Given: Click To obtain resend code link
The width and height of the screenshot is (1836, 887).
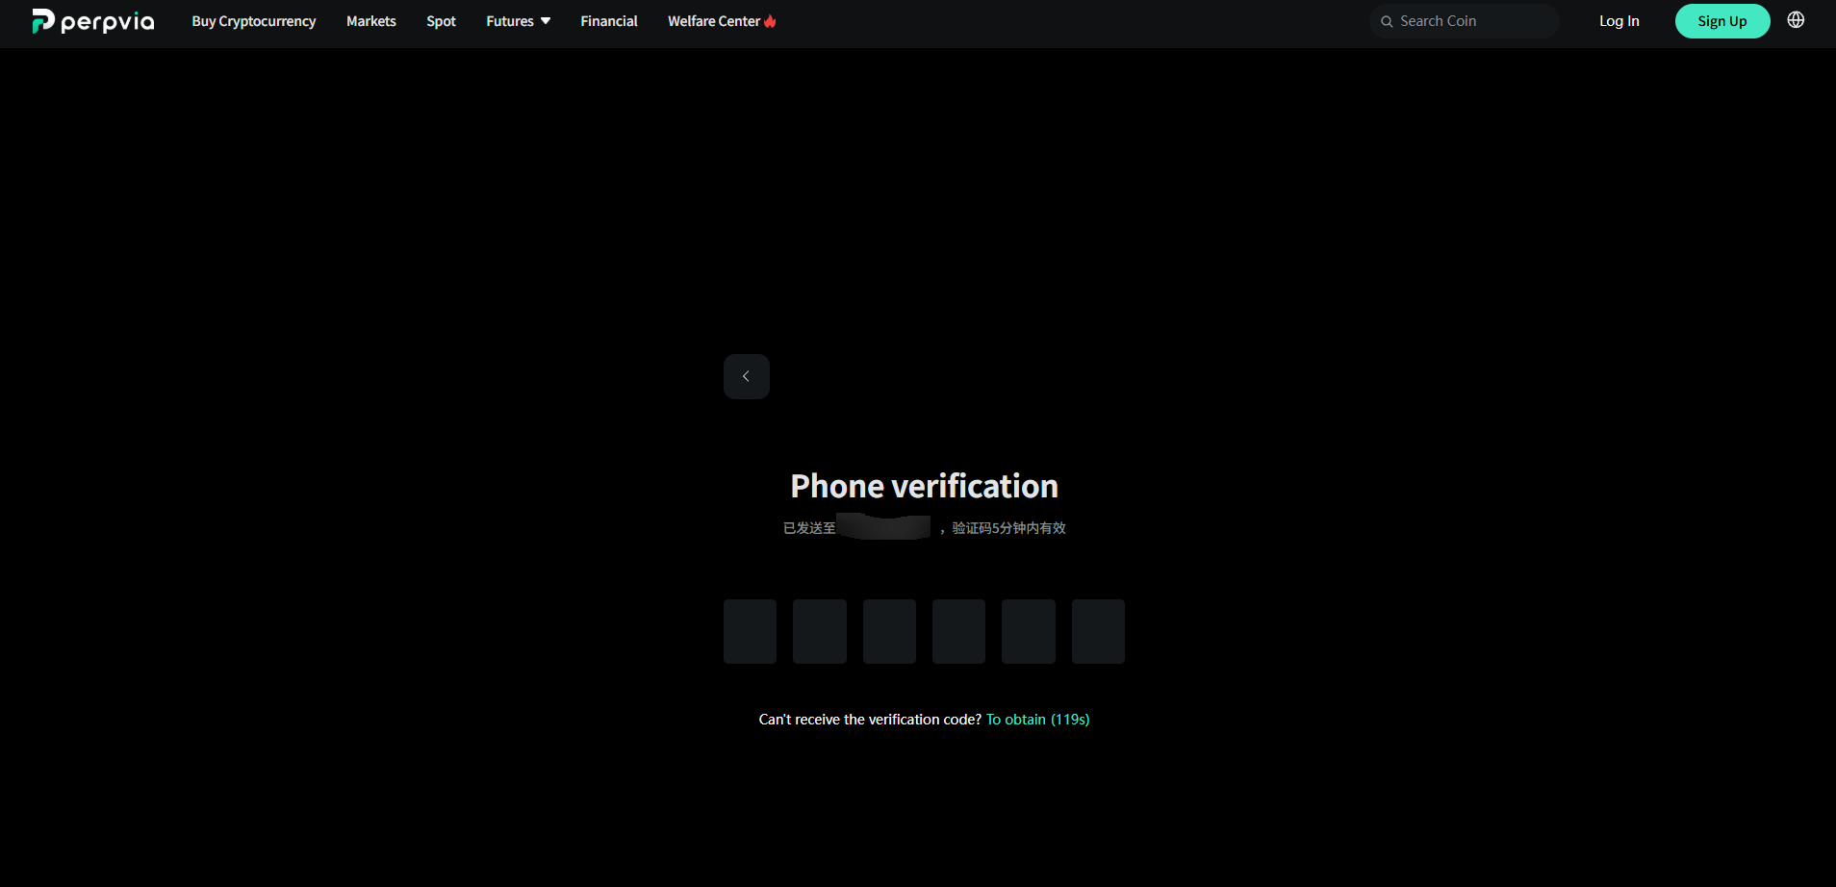Looking at the screenshot, I should point(1037,720).
